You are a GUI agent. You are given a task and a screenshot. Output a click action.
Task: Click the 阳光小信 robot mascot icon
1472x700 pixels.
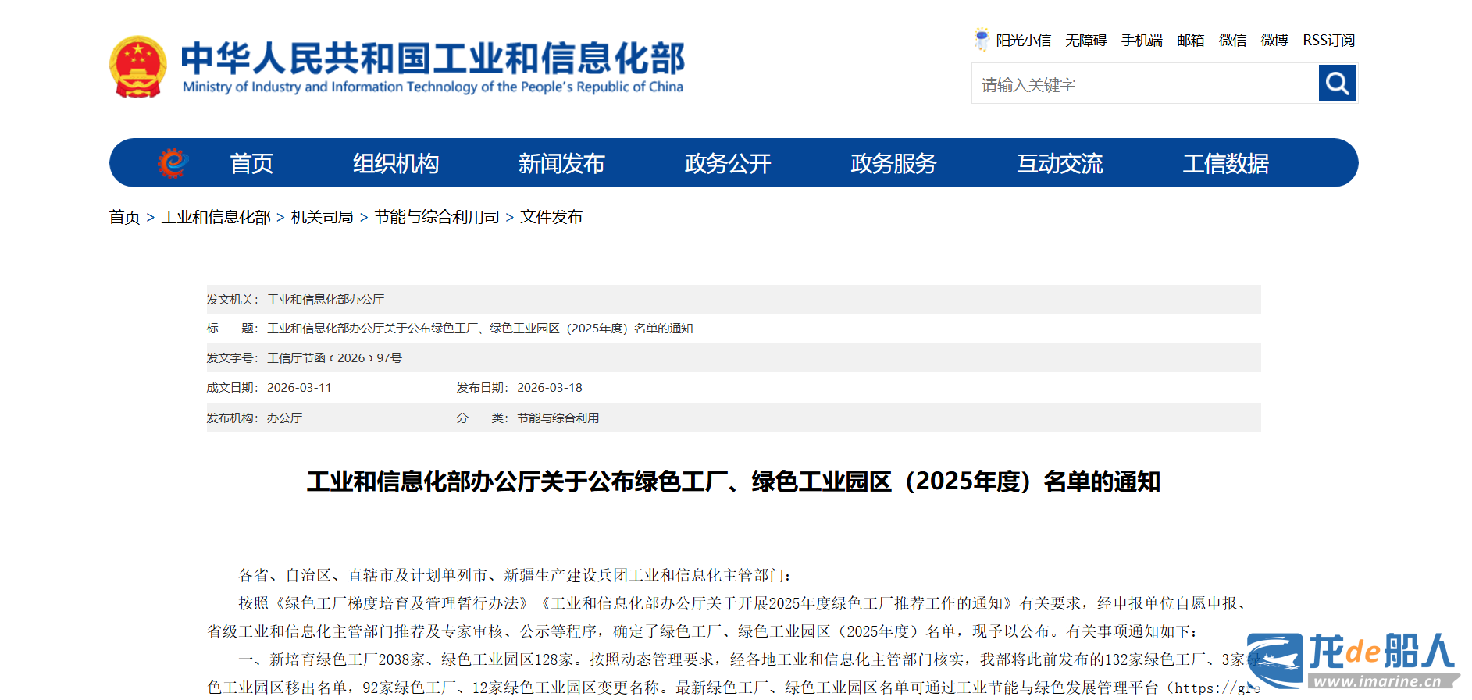(x=981, y=40)
